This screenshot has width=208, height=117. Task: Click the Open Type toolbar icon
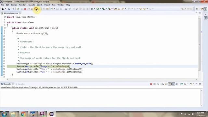point(115,9)
